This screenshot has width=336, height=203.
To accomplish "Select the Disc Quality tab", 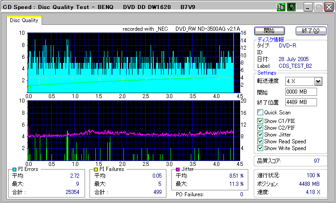I will (x=24, y=20).
